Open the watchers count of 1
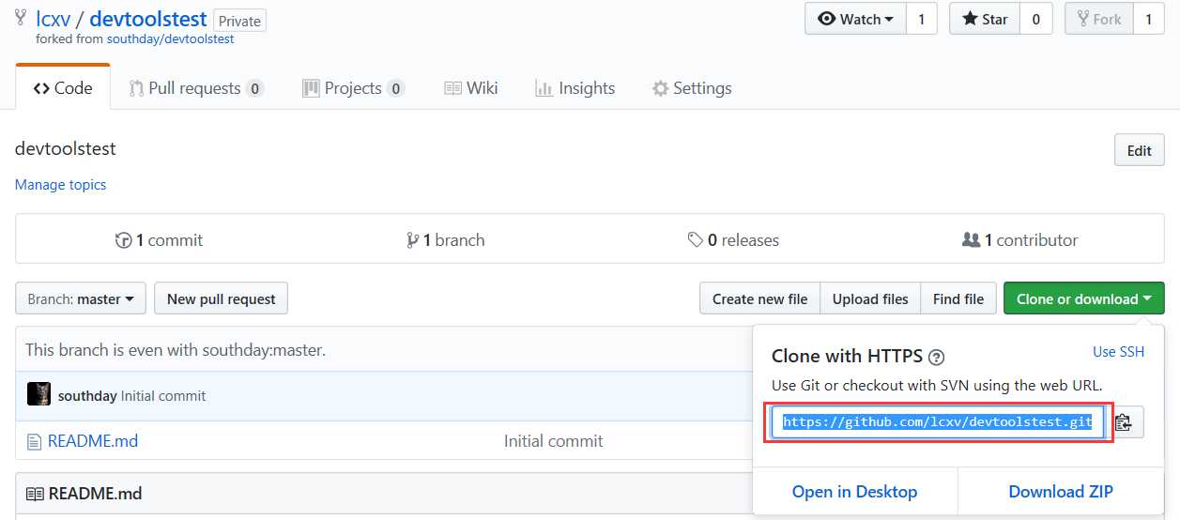Screen dimensions: 1180x520 click(x=922, y=19)
